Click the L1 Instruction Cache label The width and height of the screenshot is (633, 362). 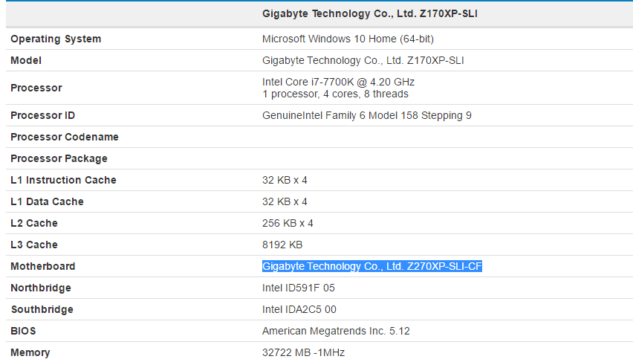63,180
